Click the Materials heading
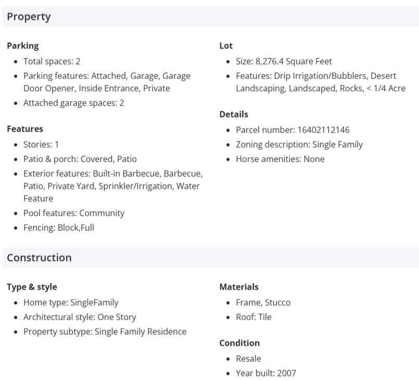The width and height of the screenshot is (419, 381). [239, 287]
